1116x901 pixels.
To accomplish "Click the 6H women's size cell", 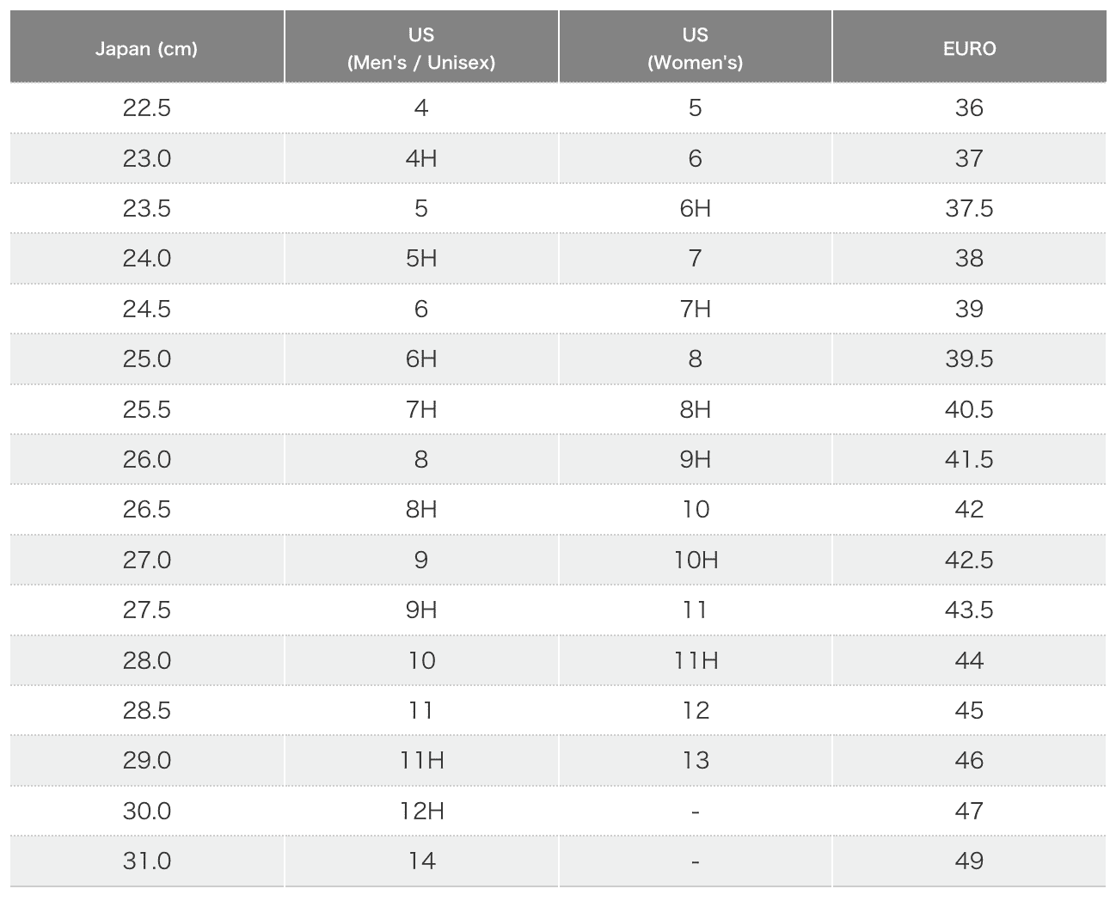I will coord(695,209).
